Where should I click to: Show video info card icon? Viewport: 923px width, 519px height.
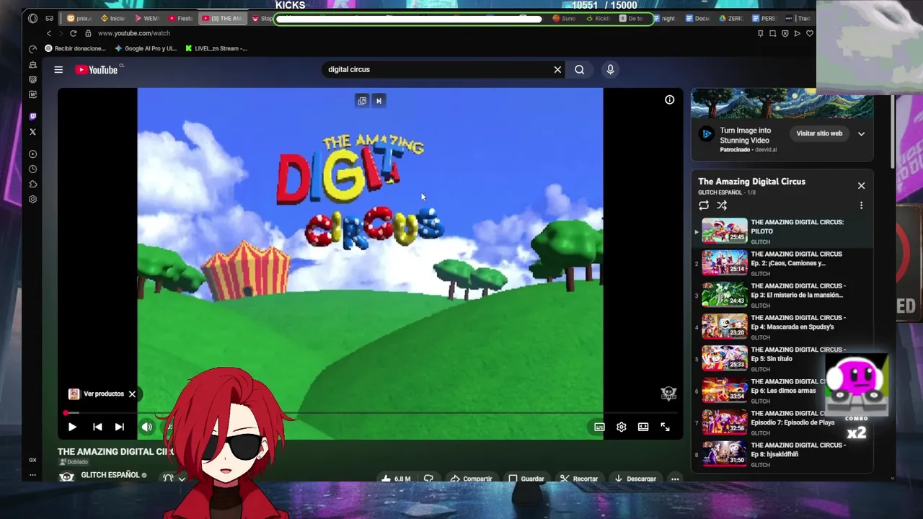pos(669,100)
